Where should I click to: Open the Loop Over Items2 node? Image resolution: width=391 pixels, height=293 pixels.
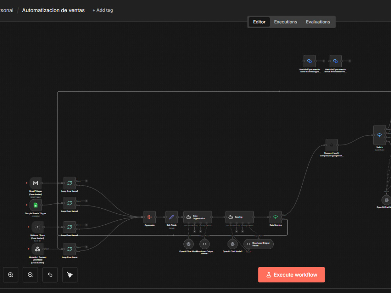coord(70,203)
